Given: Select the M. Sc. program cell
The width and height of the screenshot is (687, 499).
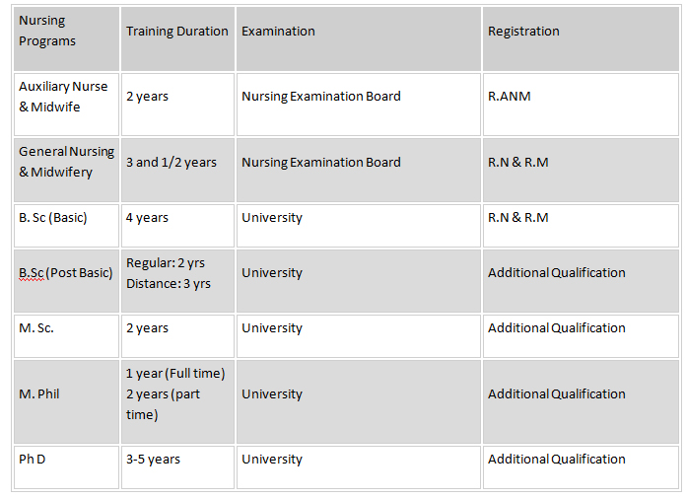Looking at the screenshot, I should tap(66, 336).
